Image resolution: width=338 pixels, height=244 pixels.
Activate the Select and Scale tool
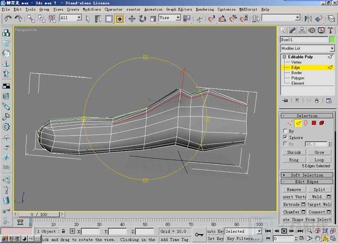tap(153, 19)
